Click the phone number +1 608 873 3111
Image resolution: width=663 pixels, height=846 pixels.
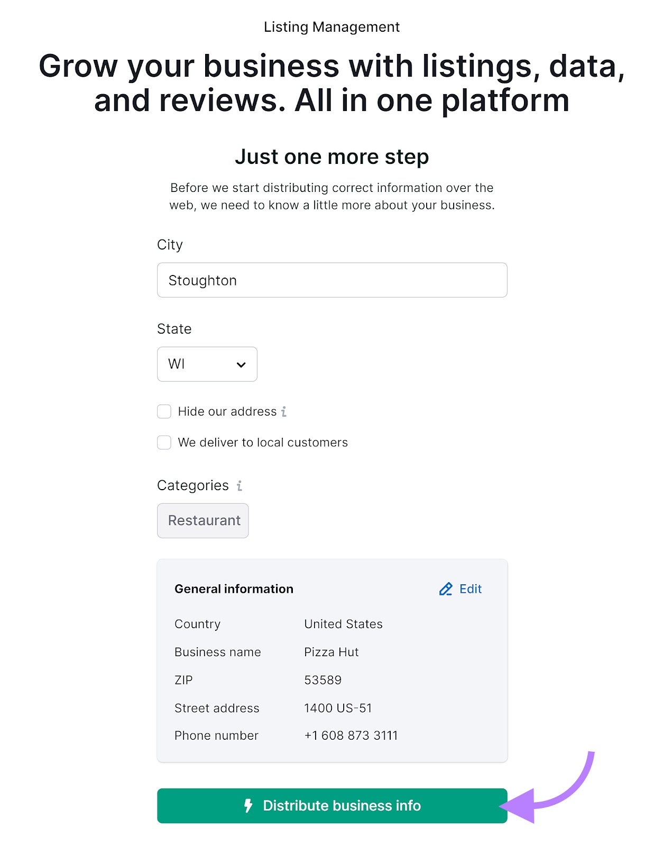point(351,735)
